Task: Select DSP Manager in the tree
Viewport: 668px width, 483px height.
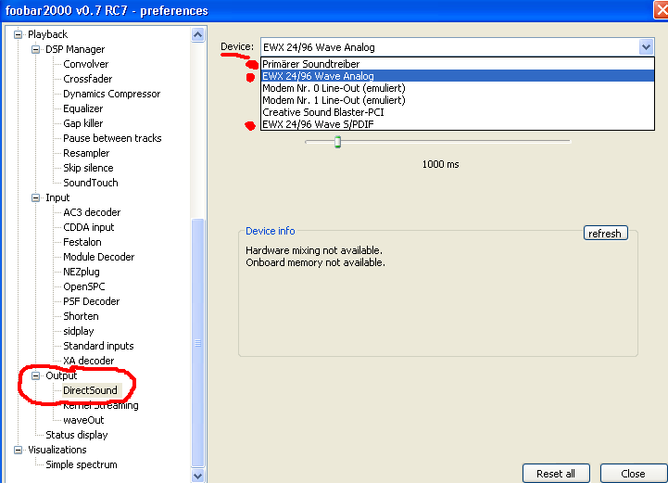Action: tap(75, 49)
